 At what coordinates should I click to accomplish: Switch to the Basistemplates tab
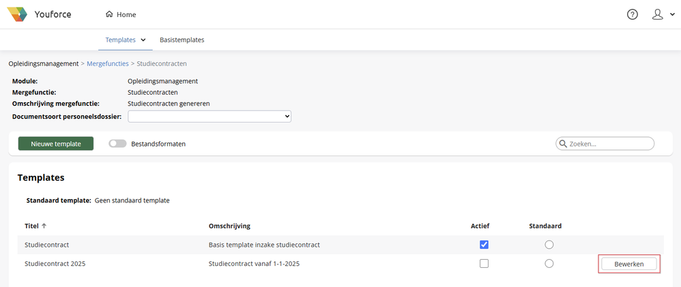[x=182, y=40]
